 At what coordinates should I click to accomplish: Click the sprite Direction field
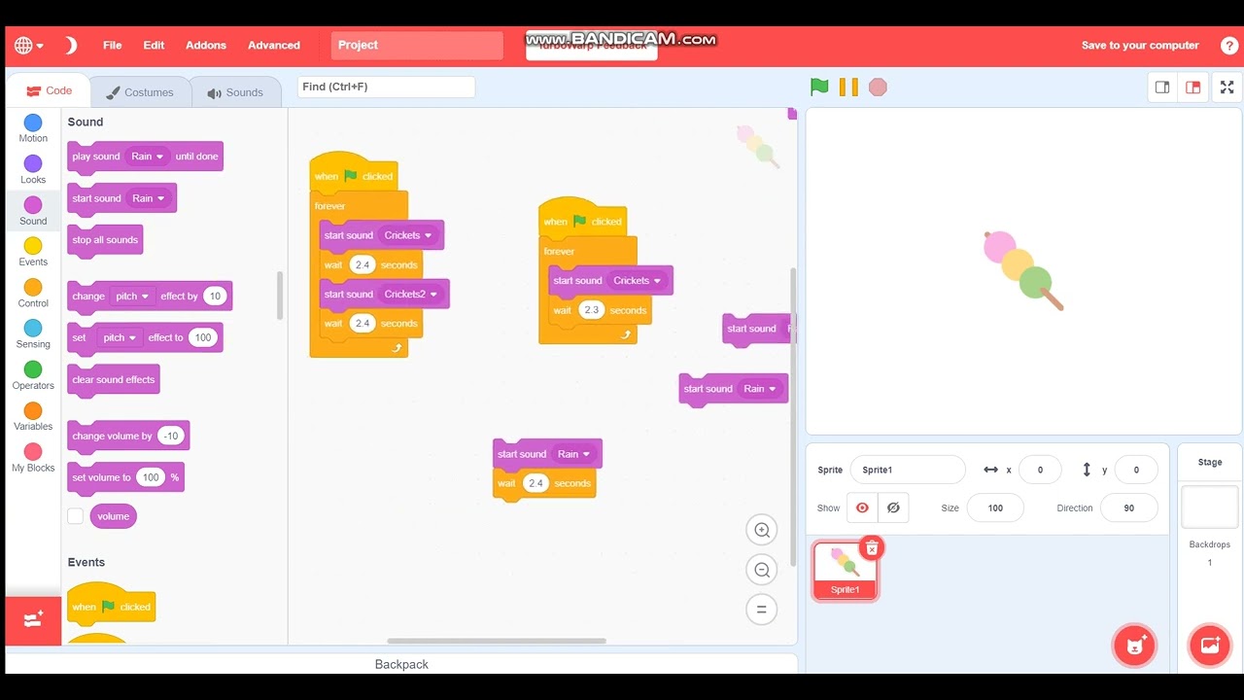tap(1128, 507)
